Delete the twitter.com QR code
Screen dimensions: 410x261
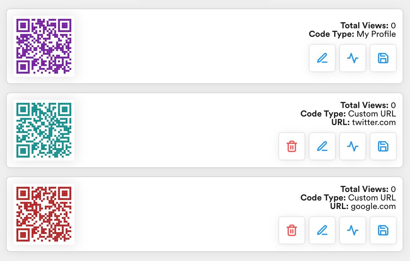pos(292,146)
